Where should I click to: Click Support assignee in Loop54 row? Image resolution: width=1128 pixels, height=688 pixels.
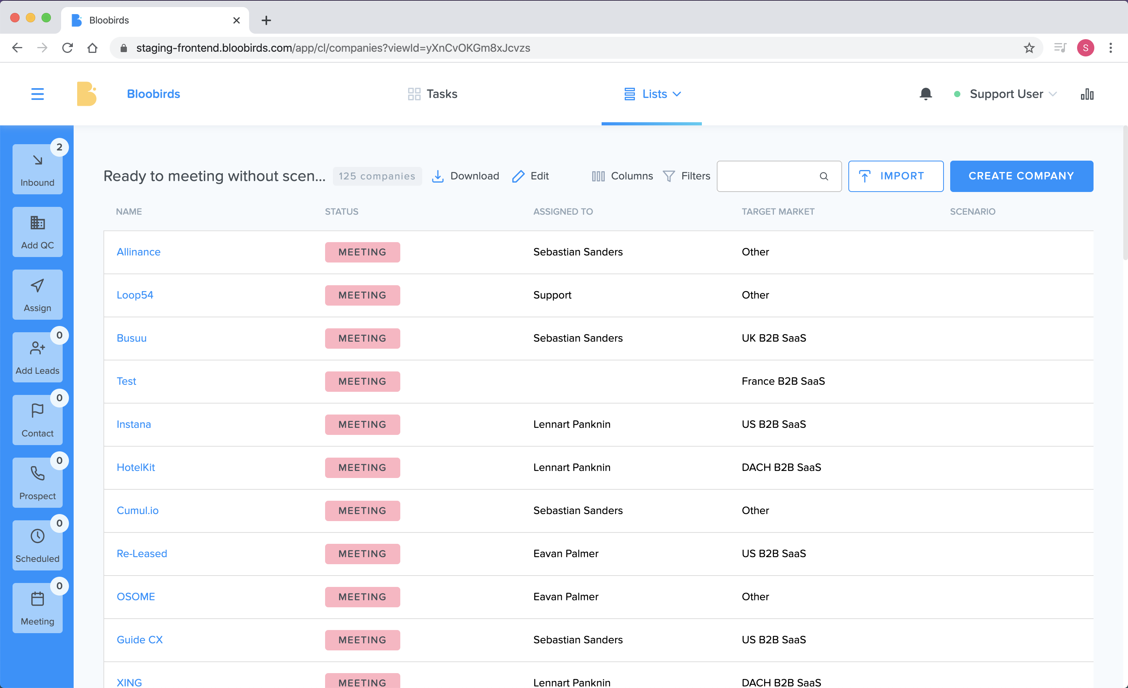(552, 295)
